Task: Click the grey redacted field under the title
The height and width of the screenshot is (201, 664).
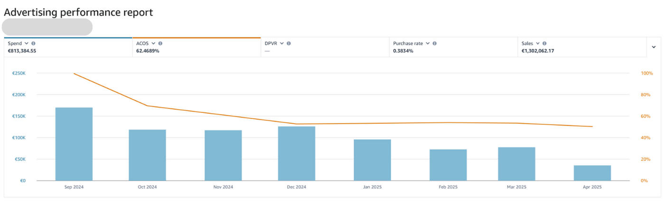Action: tap(47, 27)
